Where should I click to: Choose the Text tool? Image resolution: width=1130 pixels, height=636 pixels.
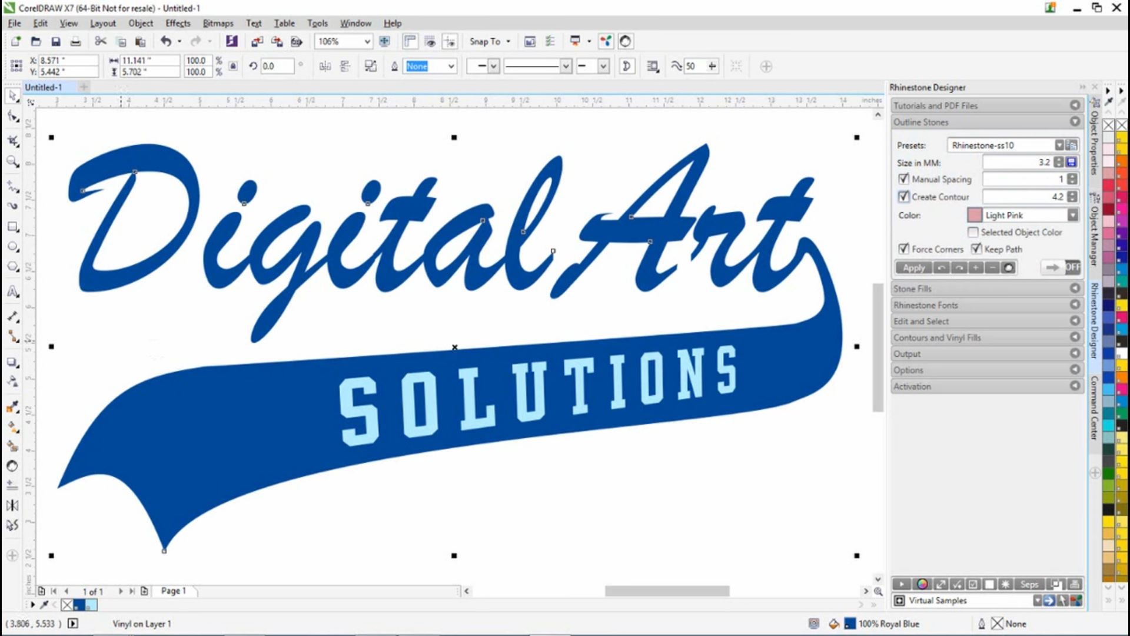(x=12, y=291)
